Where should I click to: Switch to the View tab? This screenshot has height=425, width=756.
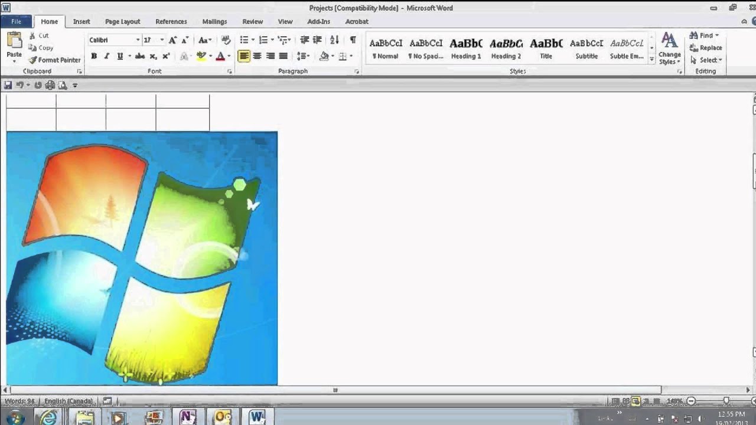click(x=285, y=21)
